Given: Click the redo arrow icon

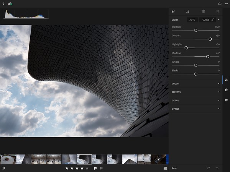Looking at the screenshot, I should (209, 168).
